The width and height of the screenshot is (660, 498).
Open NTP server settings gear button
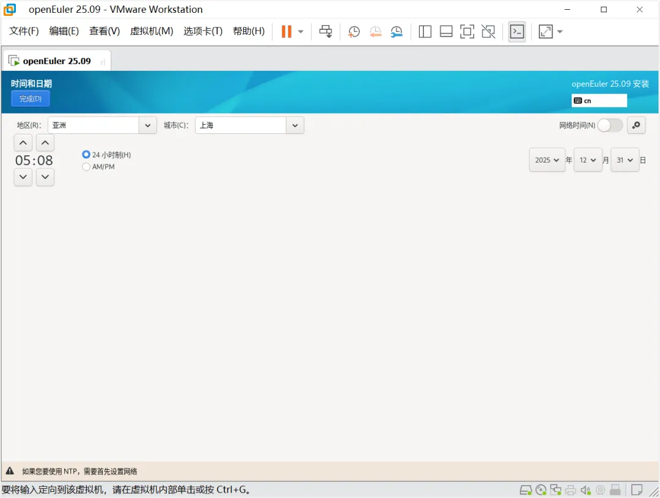click(x=636, y=125)
